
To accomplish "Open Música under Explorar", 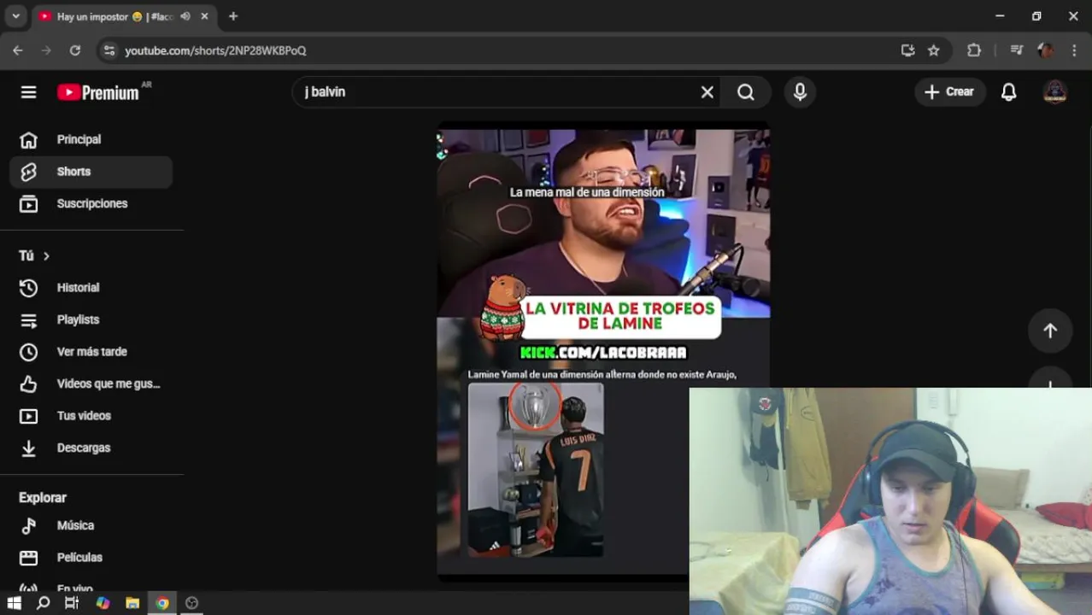I will (x=91, y=525).
